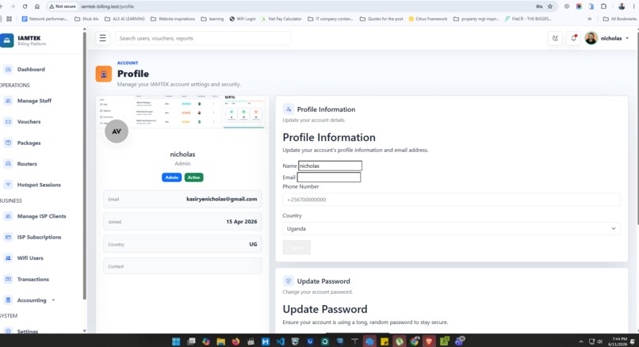Click the green Active badge

[x=193, y=177]
